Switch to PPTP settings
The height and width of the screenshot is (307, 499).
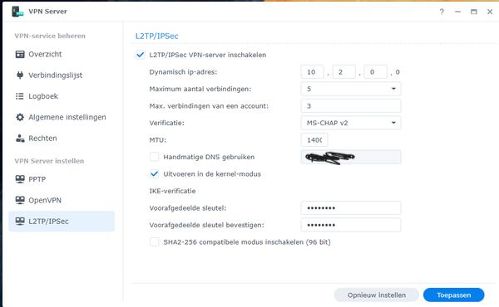pyautogui.click(x=62, y=179)
